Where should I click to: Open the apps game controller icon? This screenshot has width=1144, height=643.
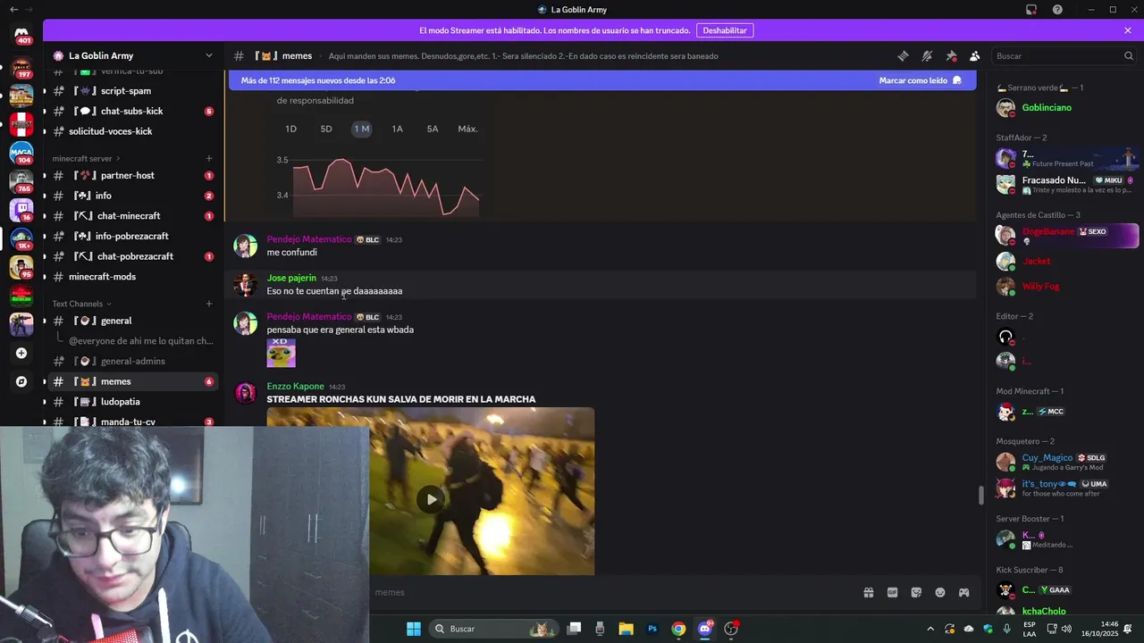coord(964,592)
